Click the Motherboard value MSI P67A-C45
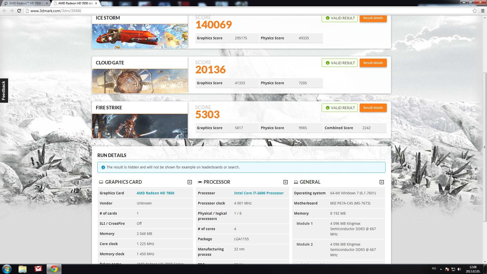The image size is (487, 274). 350,203
